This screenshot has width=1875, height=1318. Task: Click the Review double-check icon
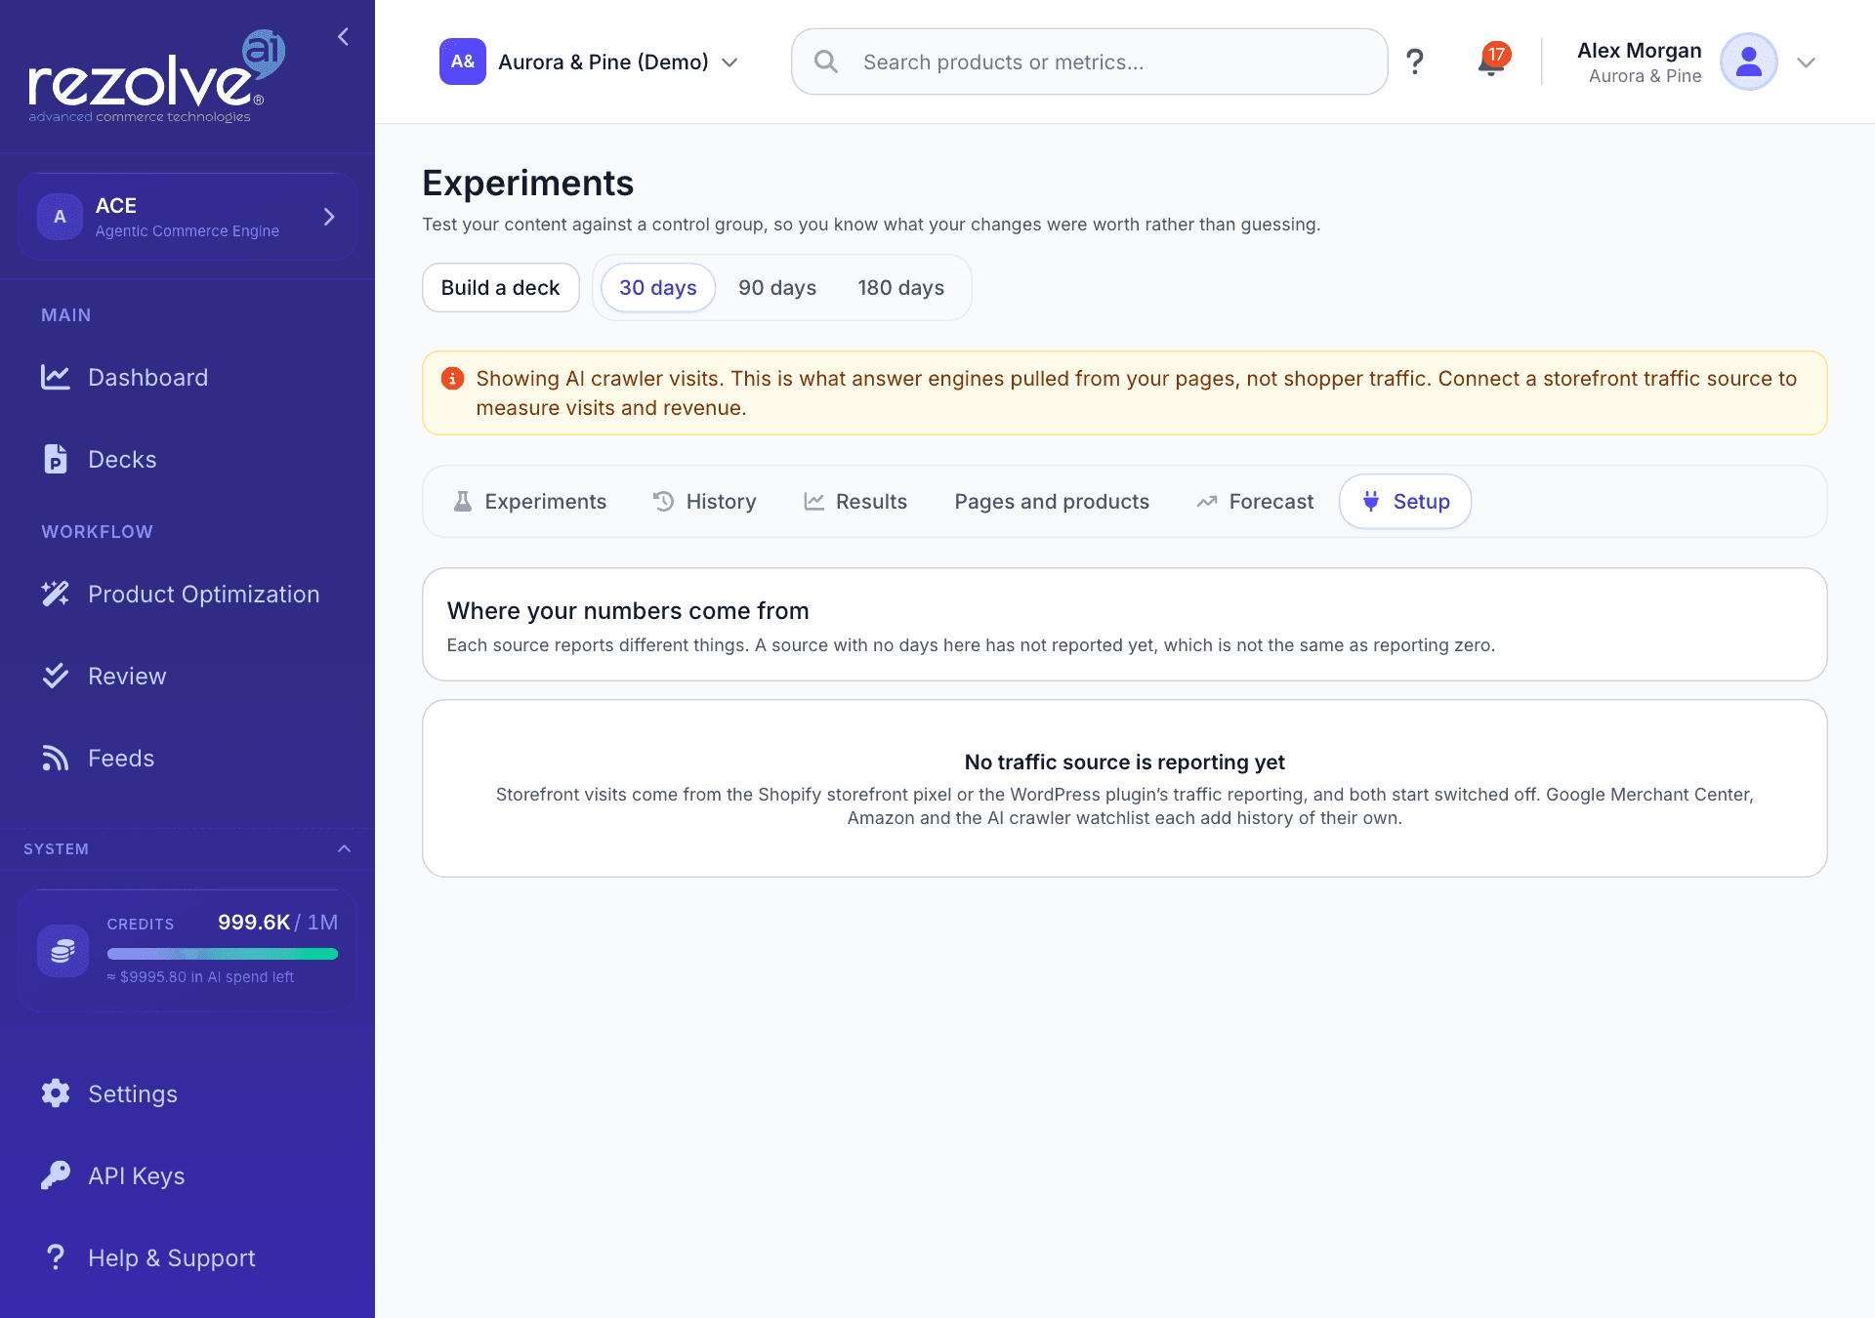[56, 676]
